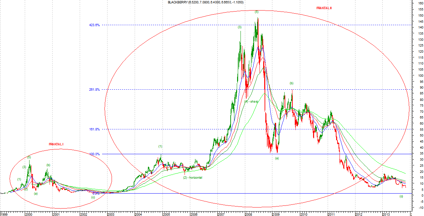Select wave (c) label near 2013
424x216 pixels.
pyautogui.click(x=401, y=196)
